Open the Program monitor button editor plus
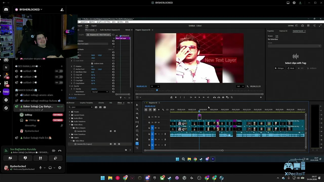The width and height of the screenshot is (324, 182). (261, 97)
